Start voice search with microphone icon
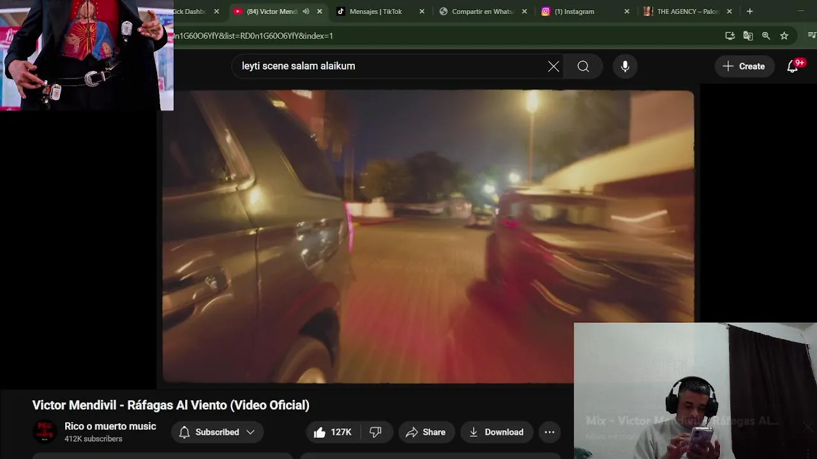 tap(625, 66)
